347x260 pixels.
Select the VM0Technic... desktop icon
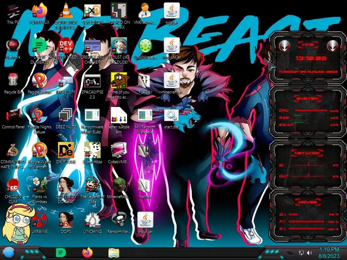(x=145, y=14)
